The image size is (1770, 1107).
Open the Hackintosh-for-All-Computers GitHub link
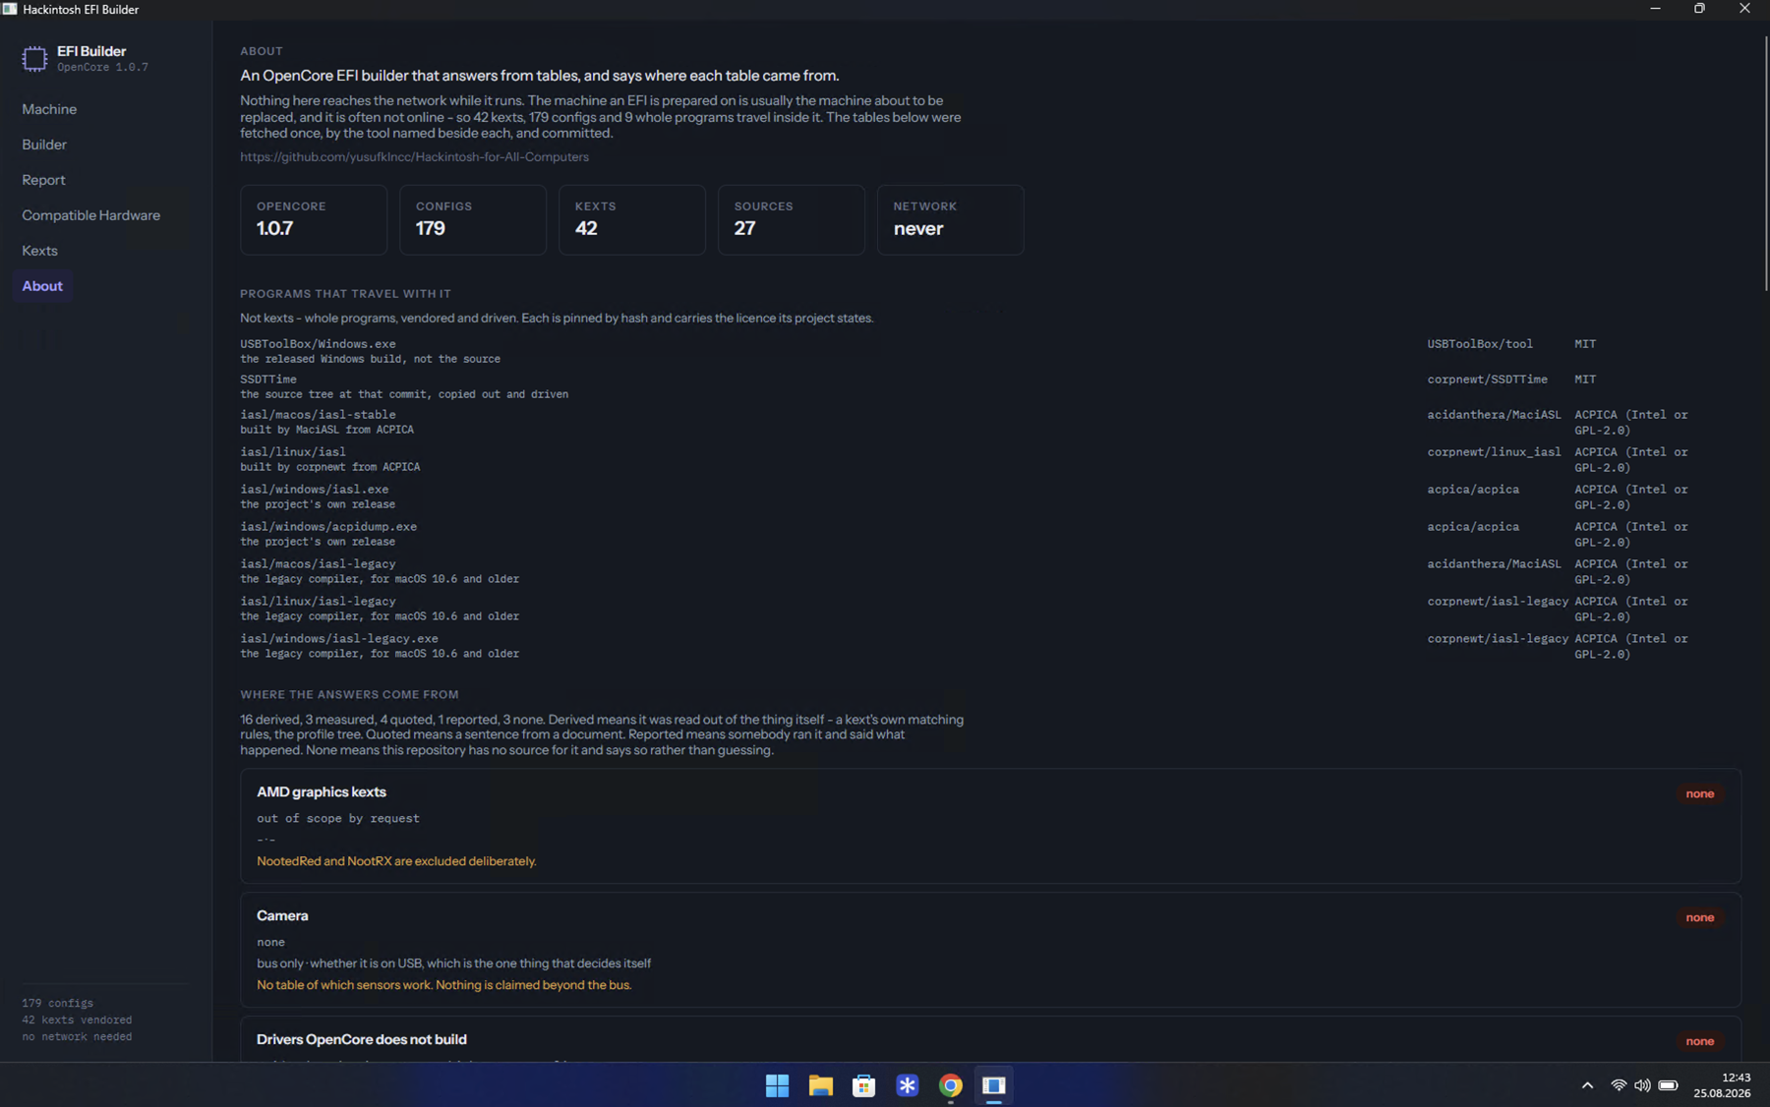pyautogui.click(x=414, y=156)
